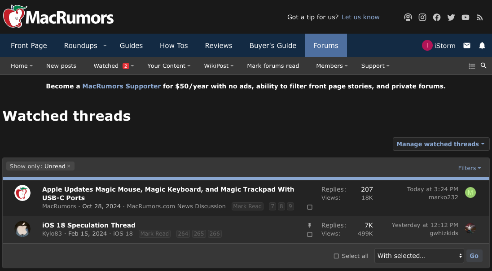Jump to page 9 of Magic Mouse thread
Viewport: 492px width, 271px height.
tap(290, 206)
